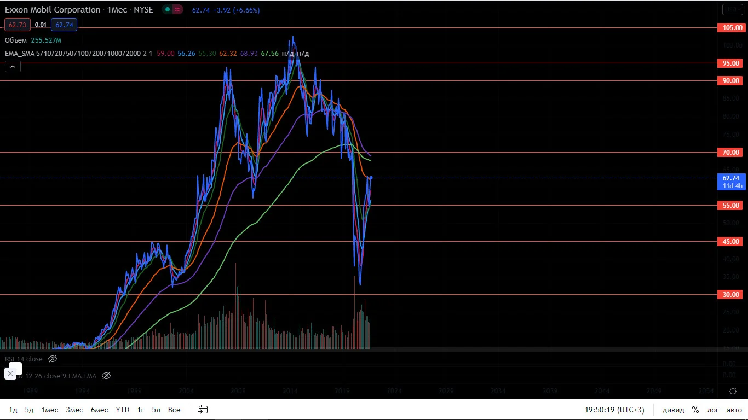Screen dimensions: 748x420
Task: Show all data with Все
Action: click(174, 410)
